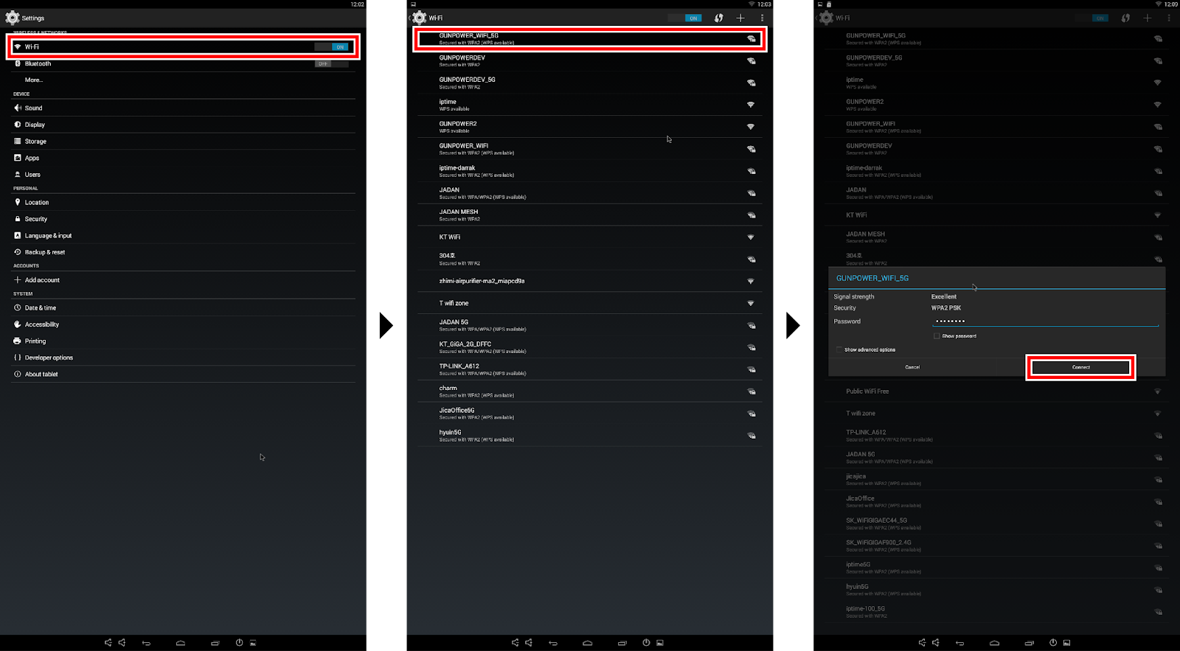Open the Apps settings entry
The image size is (1180, 651).
(x=183, y=158)
